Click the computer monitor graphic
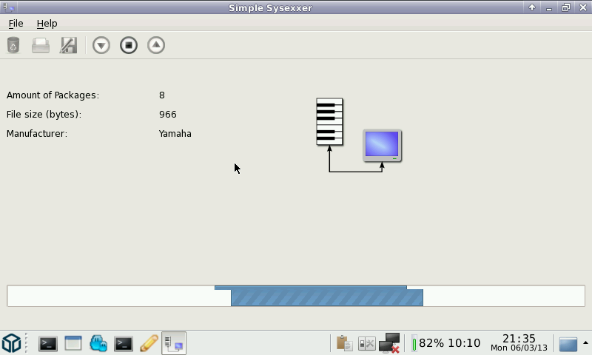The image size is (592, 355). pos(382,146)
